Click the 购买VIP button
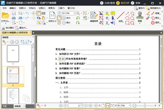This screenshot has width=164, height=110. coord(123,3)
